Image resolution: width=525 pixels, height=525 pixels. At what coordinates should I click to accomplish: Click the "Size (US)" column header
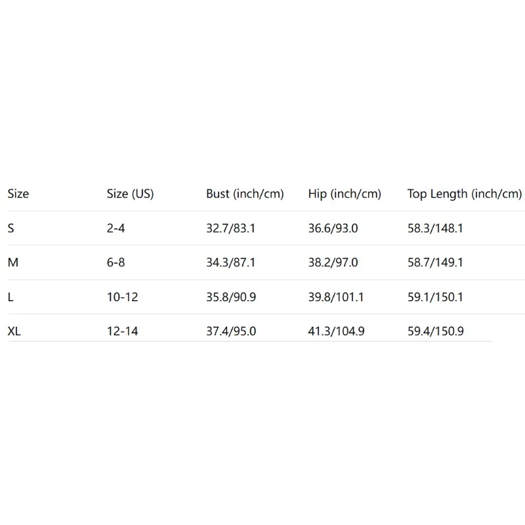(x=130, y=194)
